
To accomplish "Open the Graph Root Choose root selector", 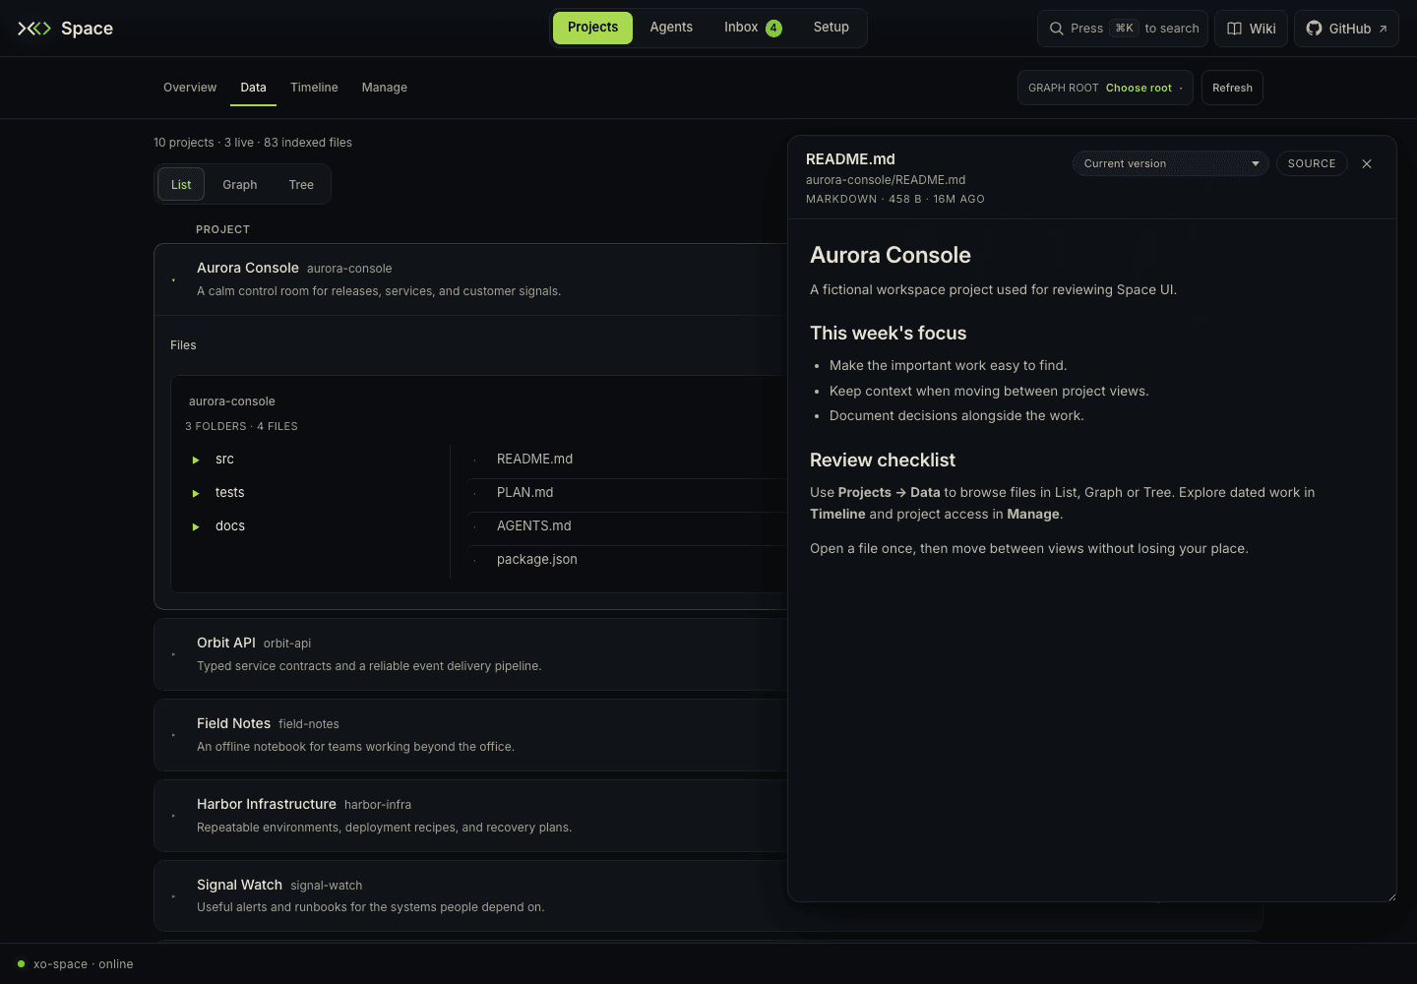I will [1105, 88].
